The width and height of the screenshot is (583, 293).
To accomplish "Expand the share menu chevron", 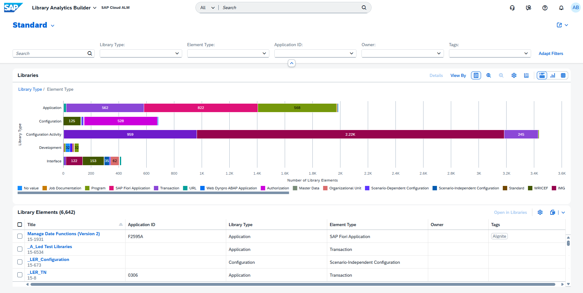I will click(566, 25).
